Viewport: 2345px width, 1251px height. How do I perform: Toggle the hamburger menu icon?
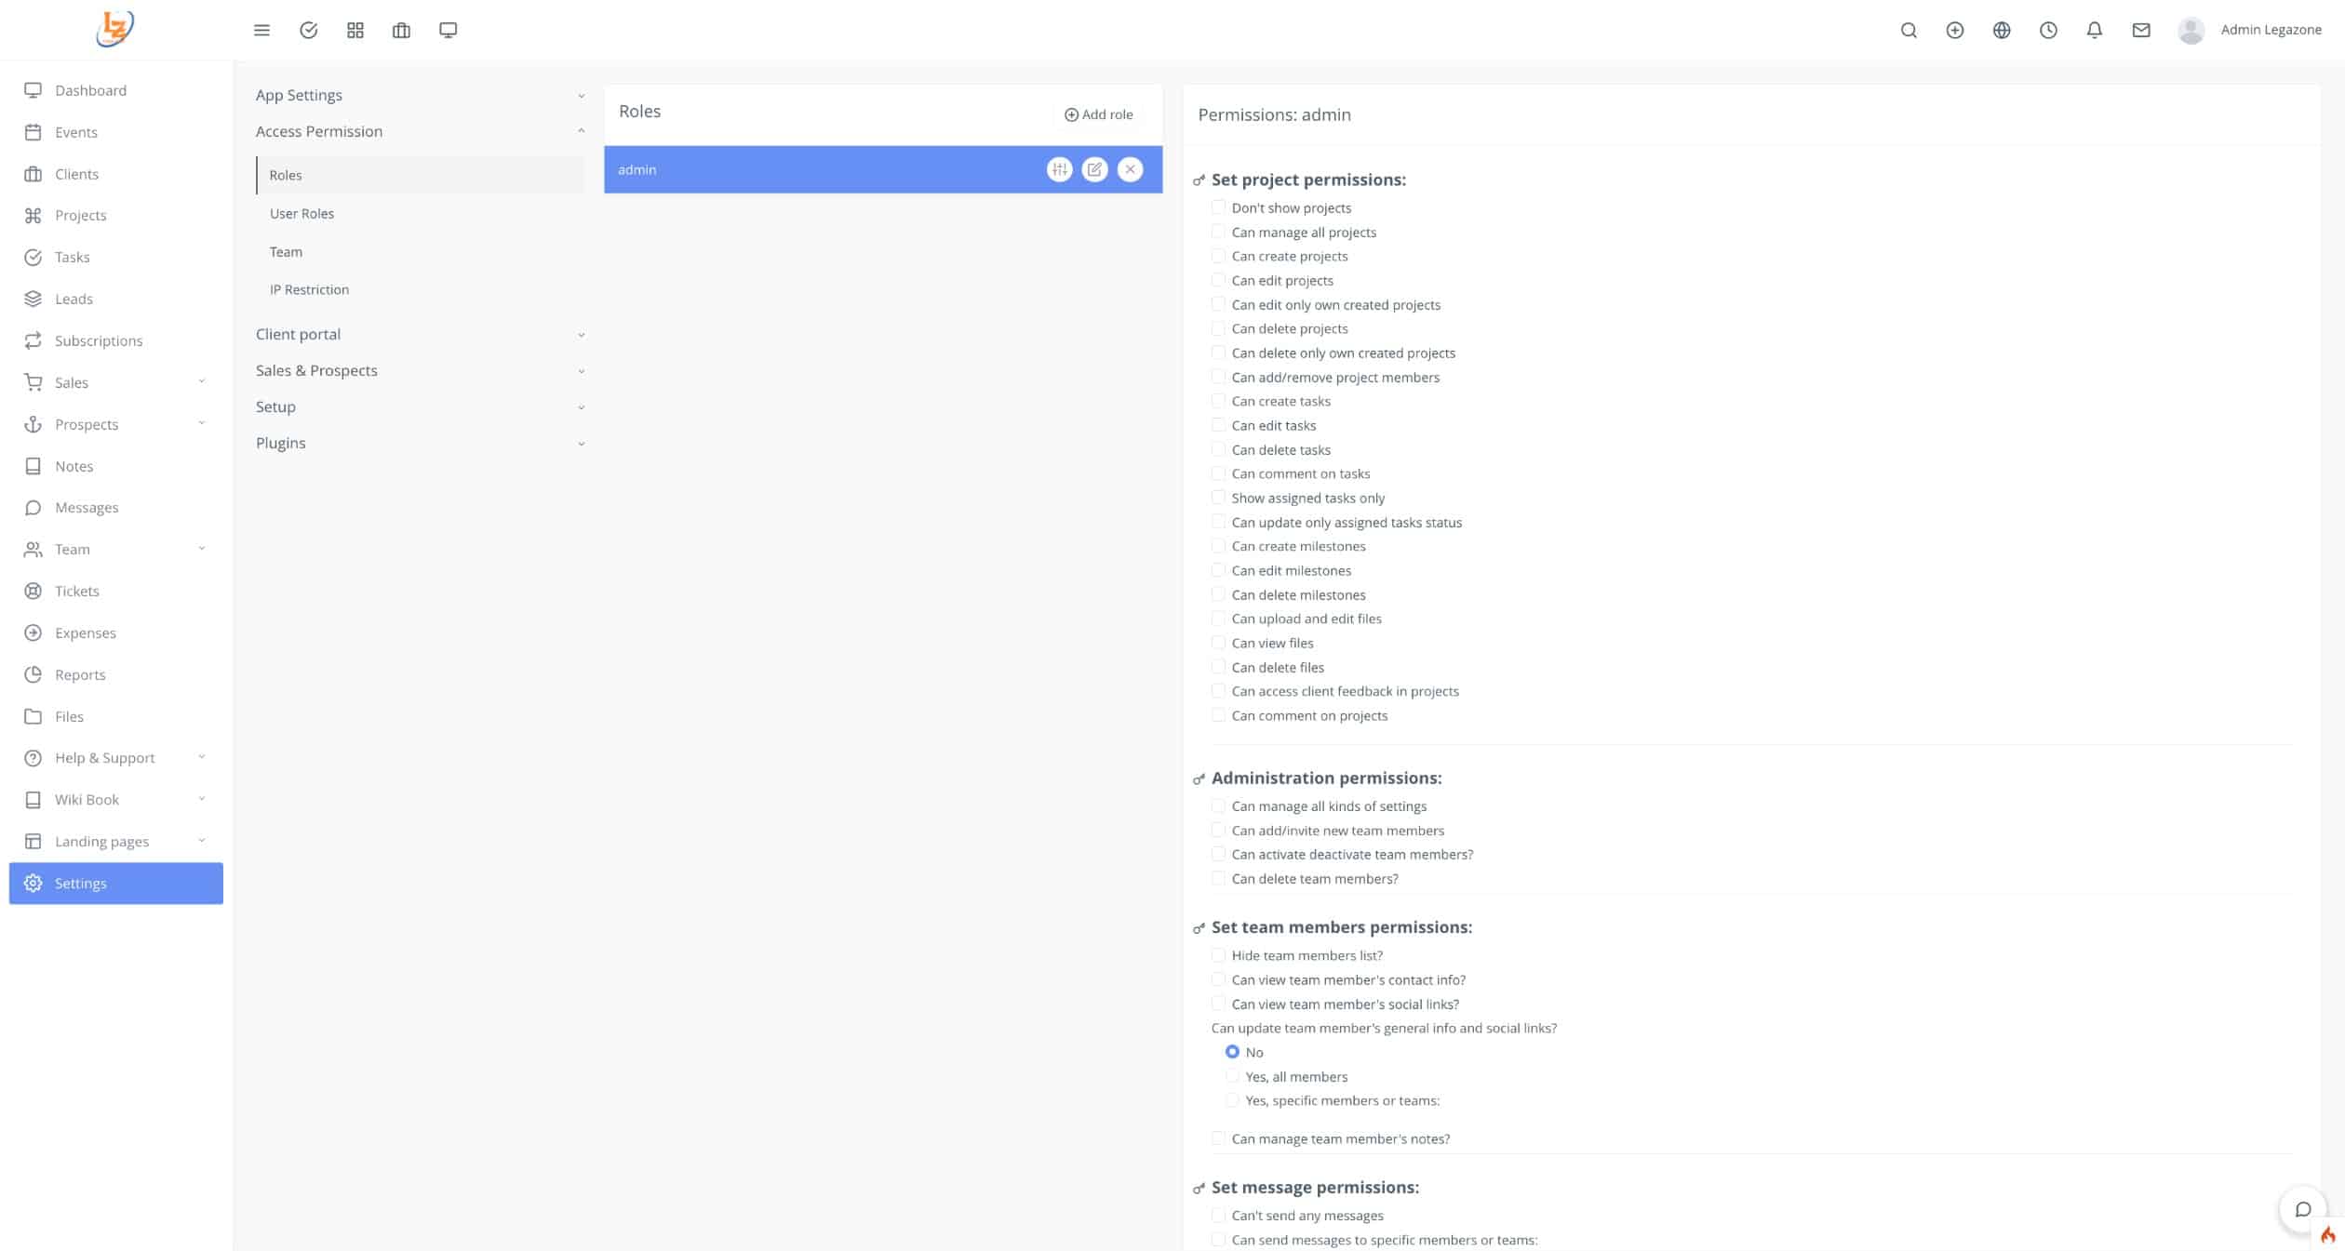(x=261, y=30)
